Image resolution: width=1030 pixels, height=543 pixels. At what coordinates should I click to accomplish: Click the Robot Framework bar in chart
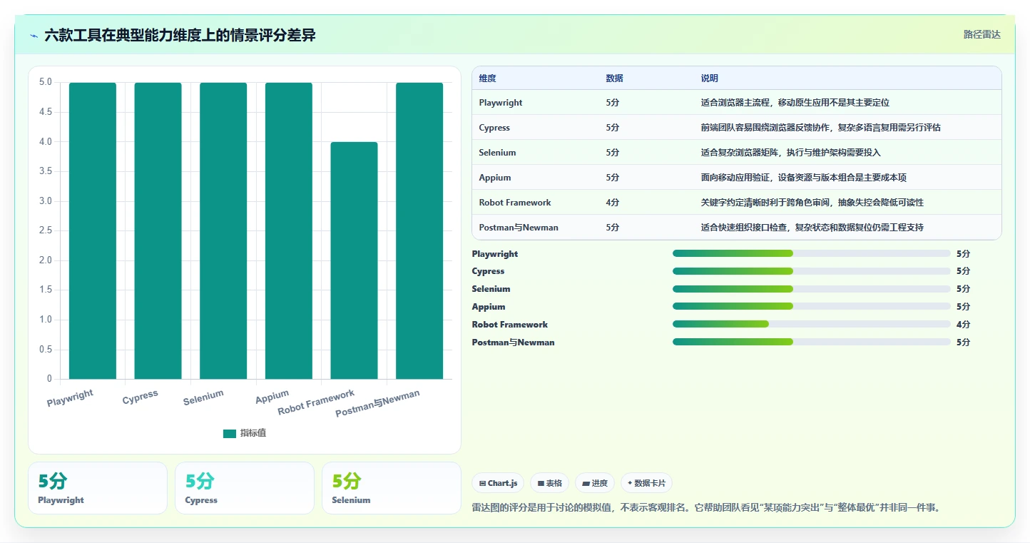(354, 260)
